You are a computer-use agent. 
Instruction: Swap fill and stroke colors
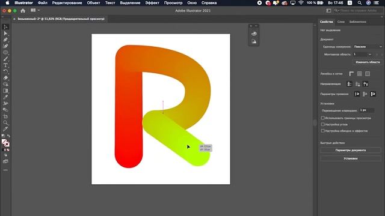[8, 136]
